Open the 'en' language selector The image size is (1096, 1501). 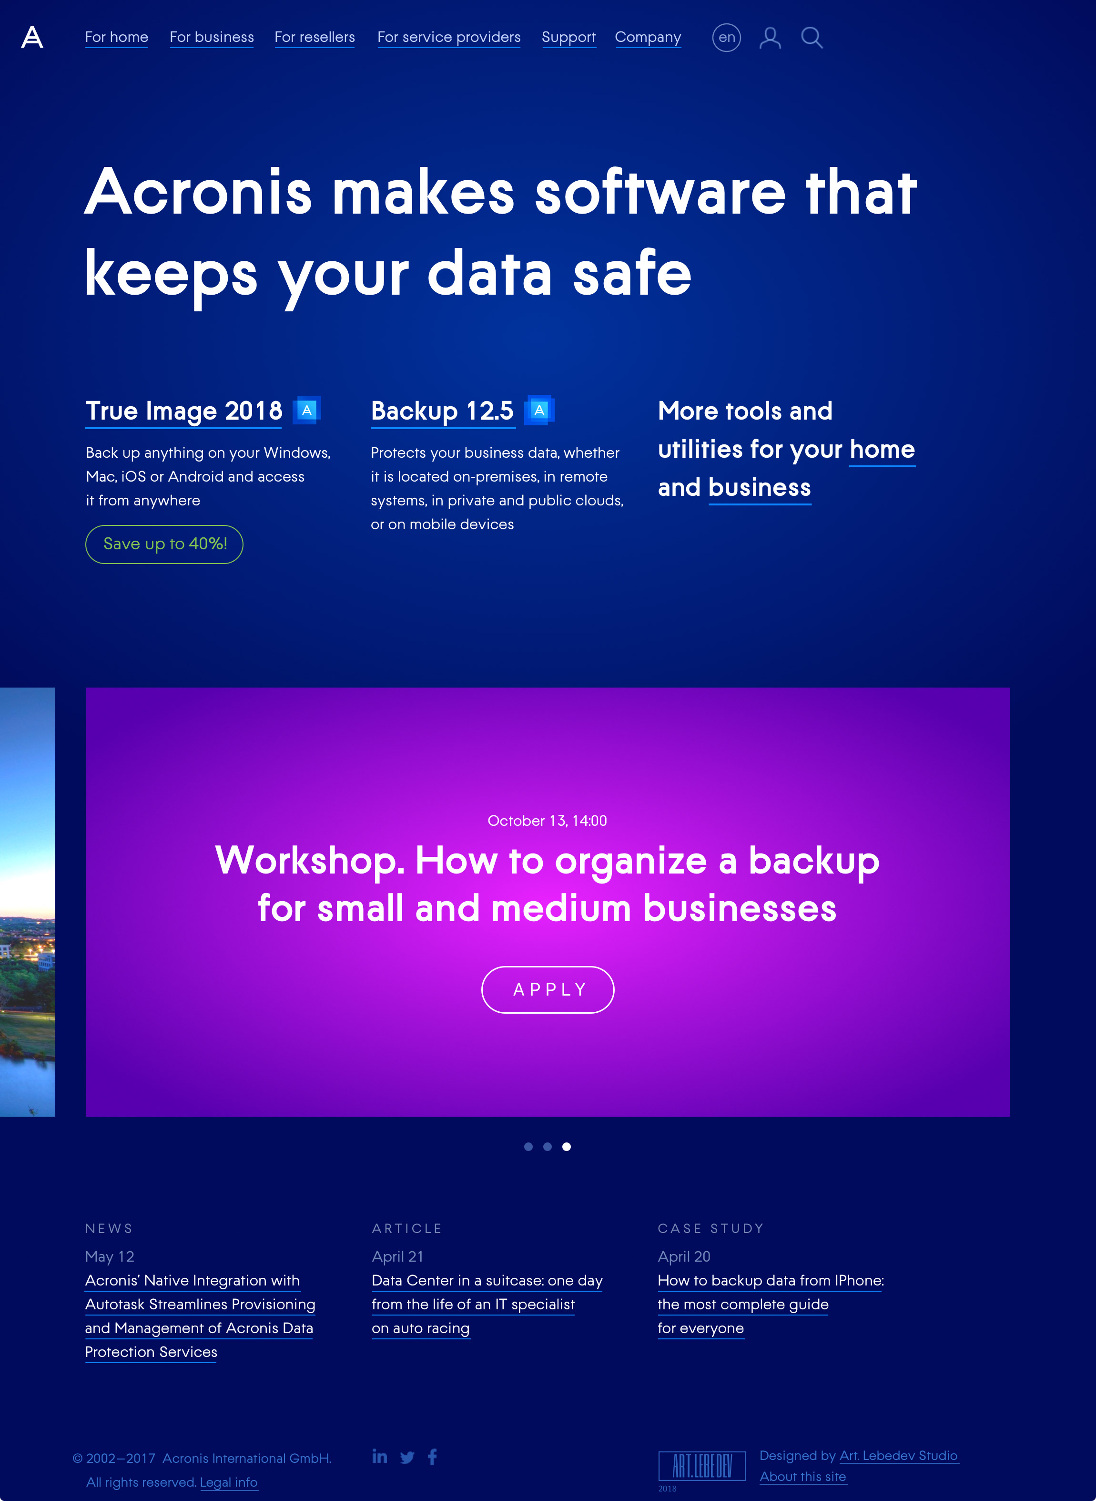click(727, 38)
